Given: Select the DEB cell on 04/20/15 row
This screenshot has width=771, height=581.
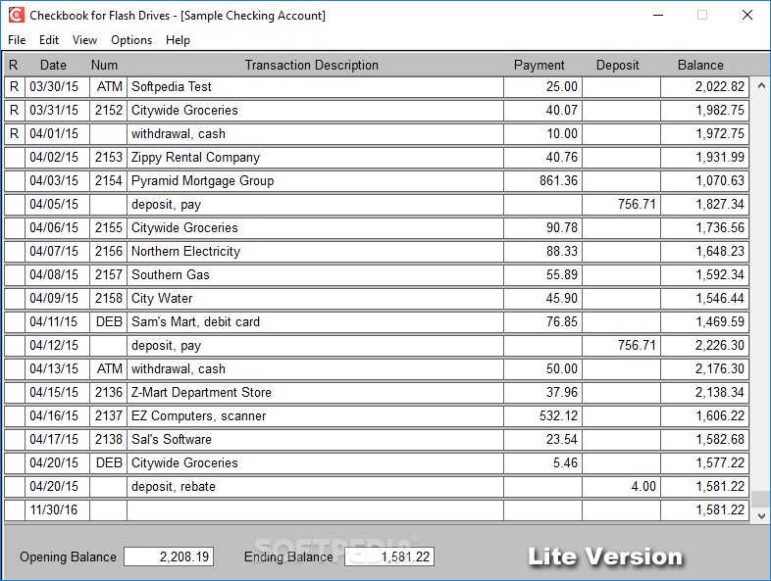Looking at the screenshot, I should 108,463.
